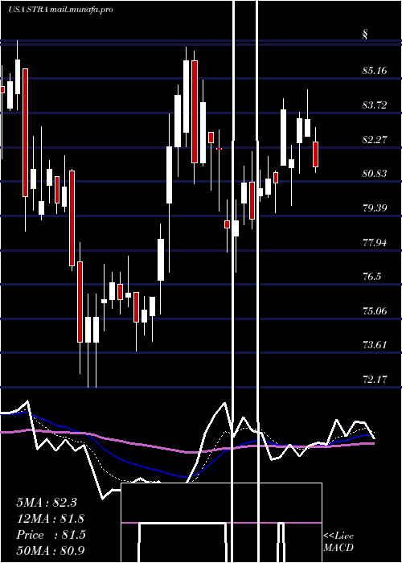Select the 79.39 price axis label

[x=375, y=208]
